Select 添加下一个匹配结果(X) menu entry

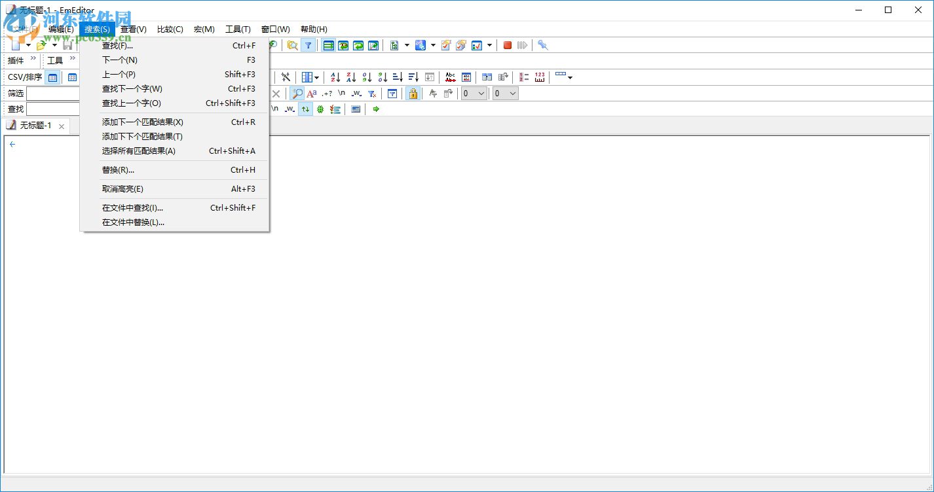tap(174, 122)
